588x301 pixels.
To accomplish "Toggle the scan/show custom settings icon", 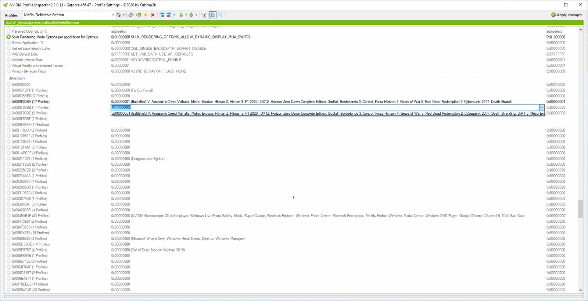I will 212,15.
